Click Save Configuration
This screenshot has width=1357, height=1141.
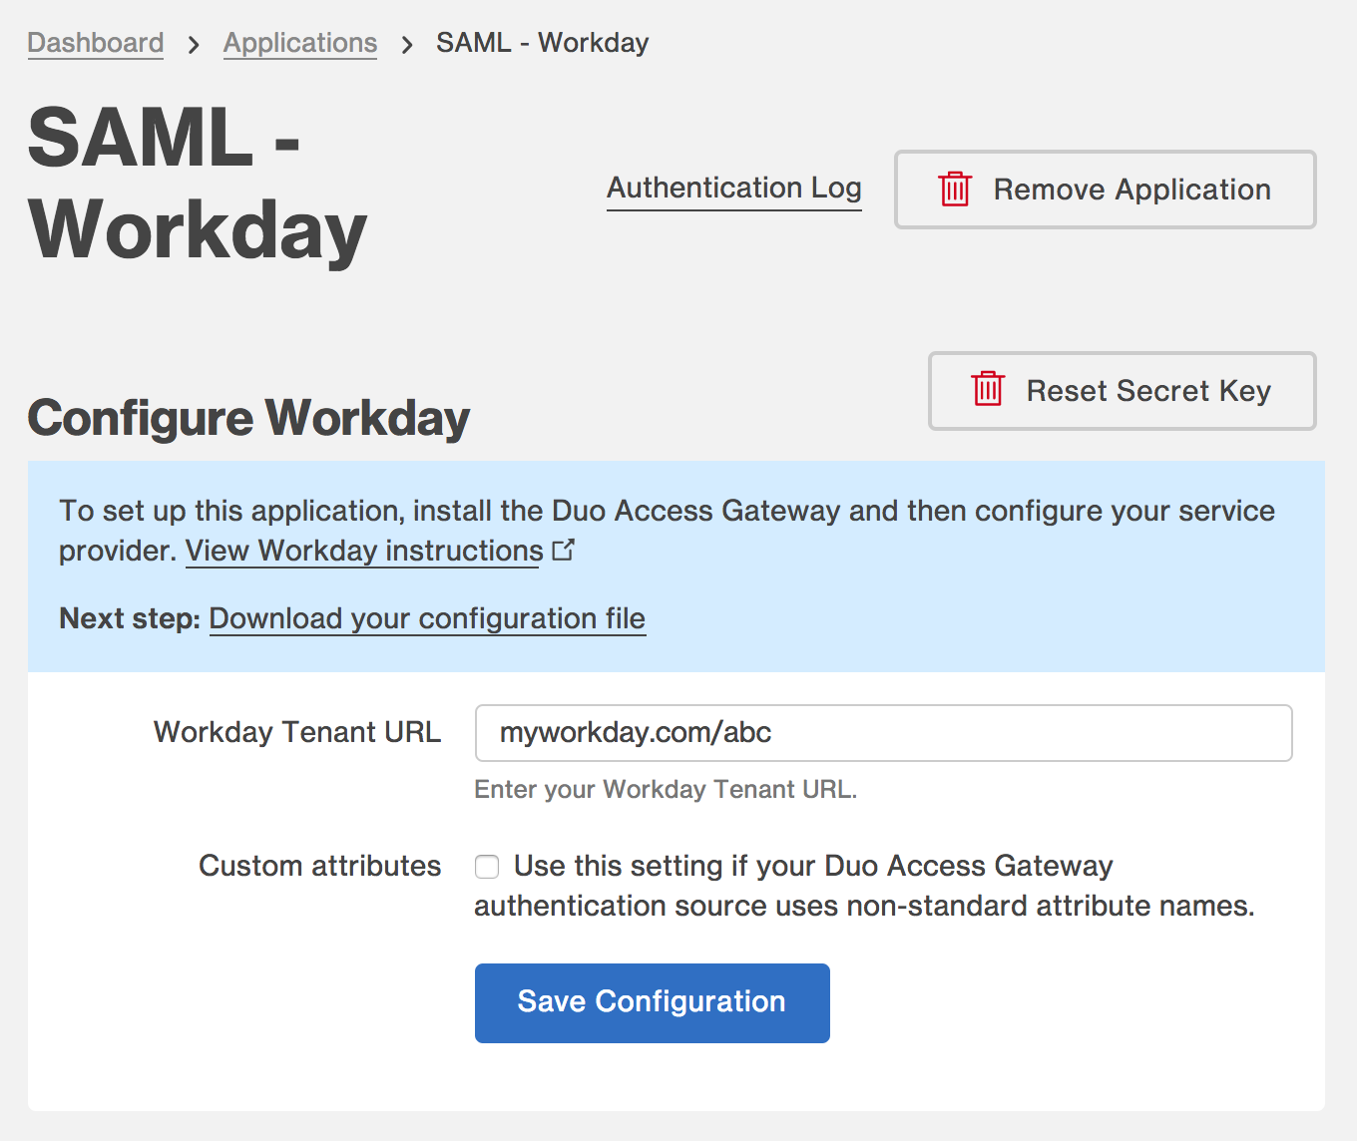[x=652, y=1002]
